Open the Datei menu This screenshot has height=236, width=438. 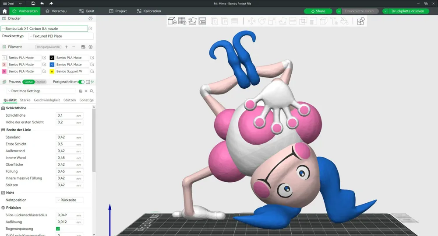[x=9, y=3]
